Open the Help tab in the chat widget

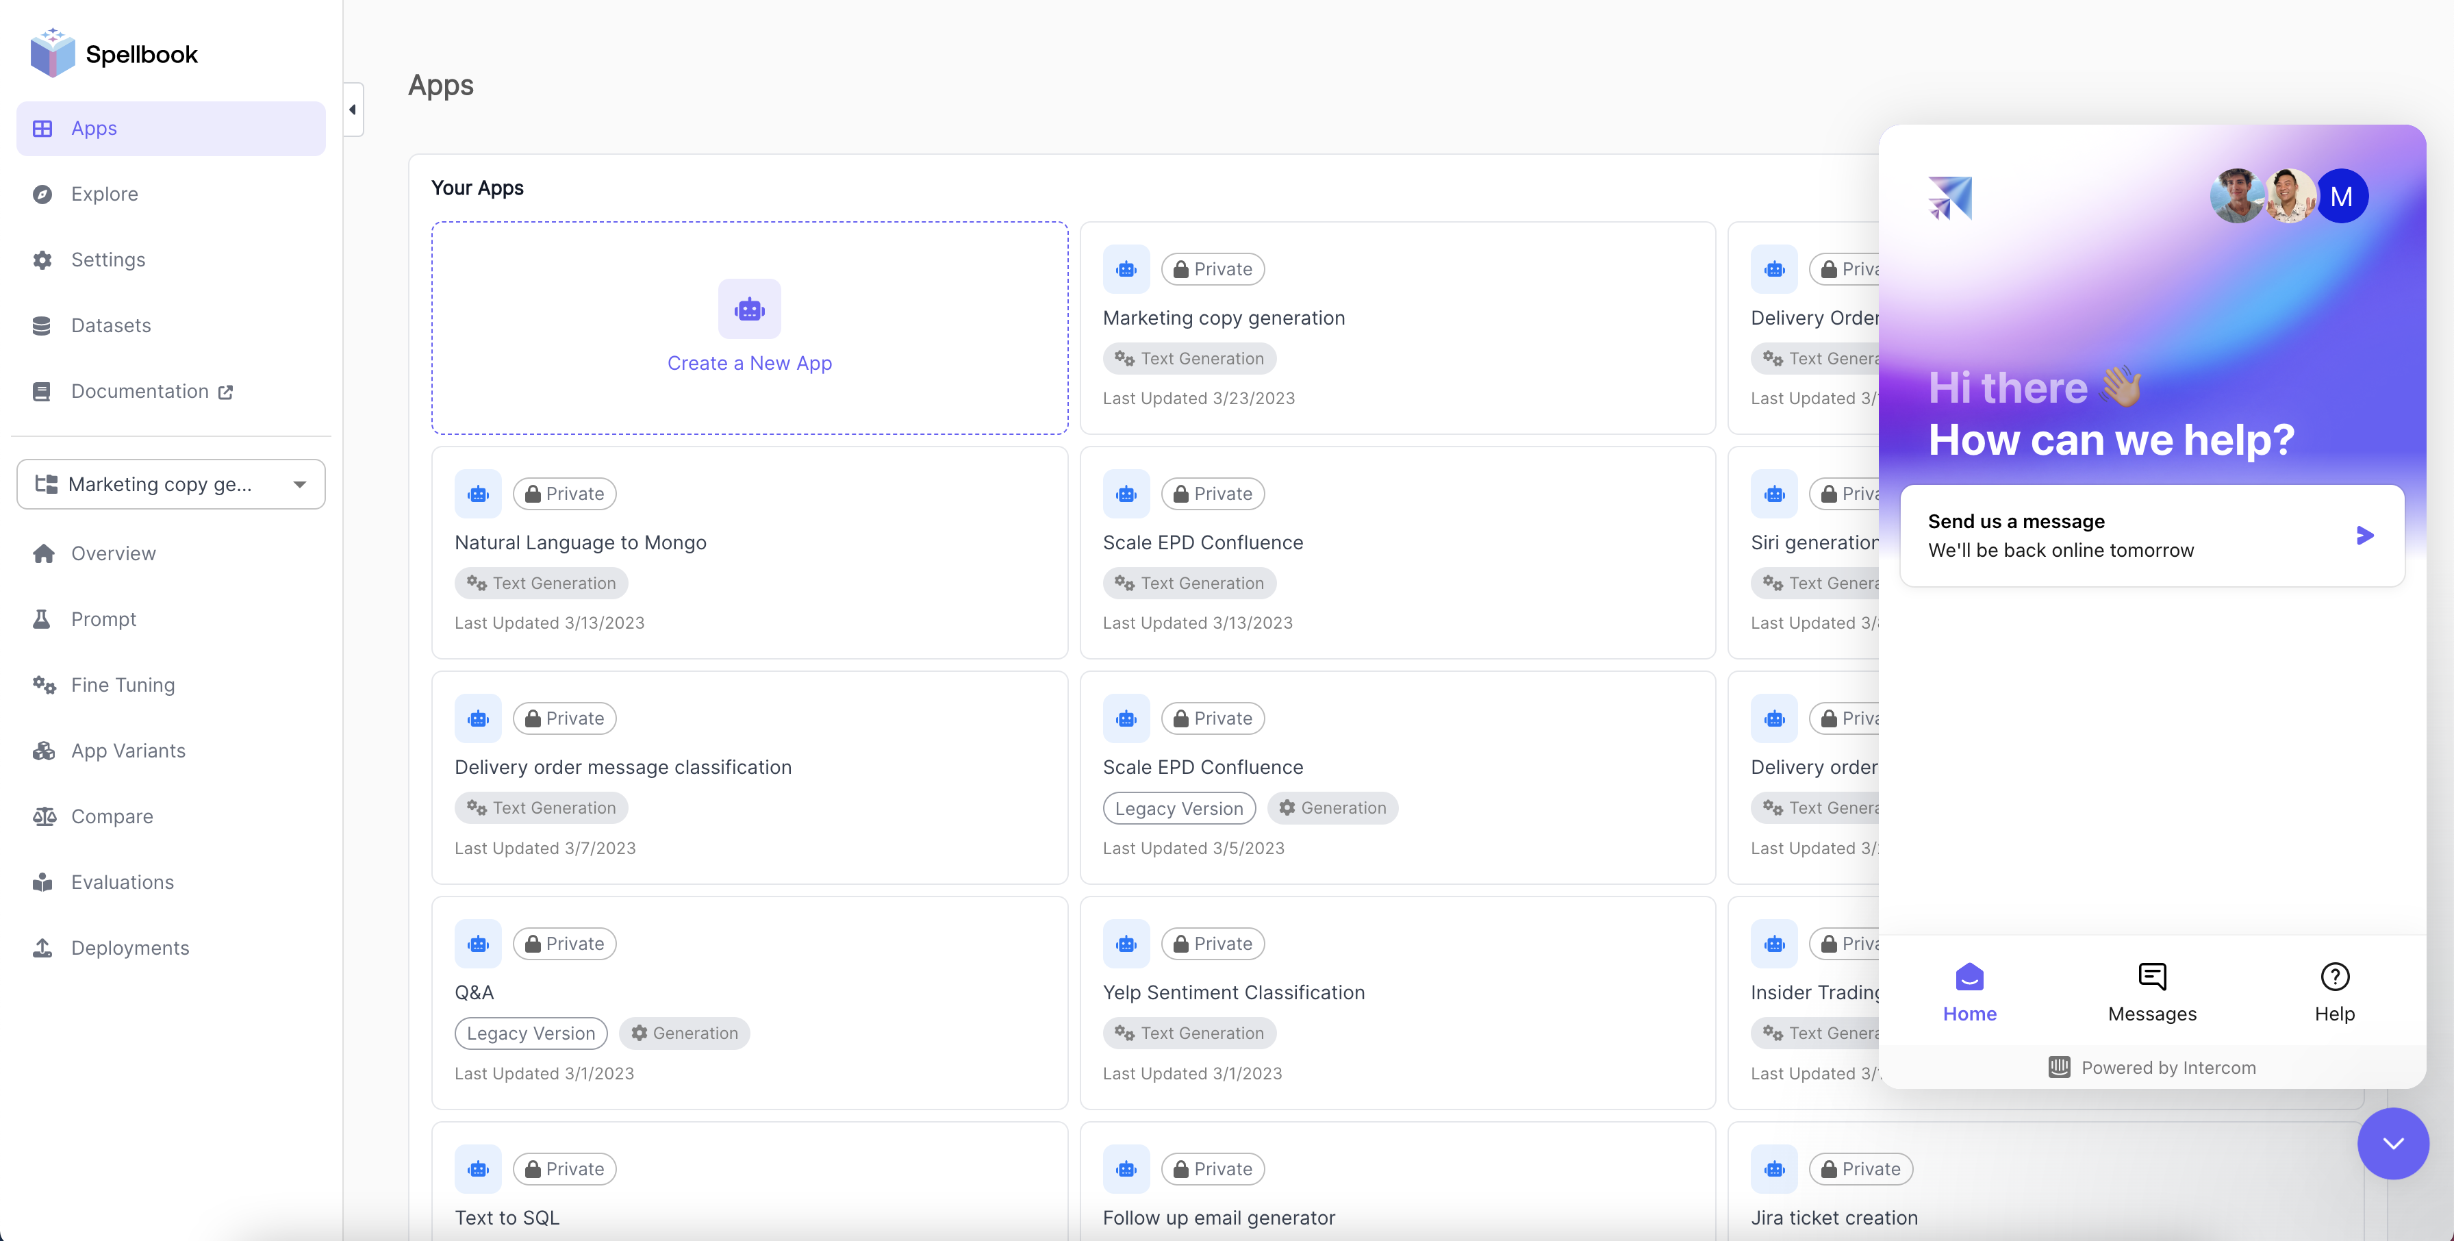[x=2333, y=991]
